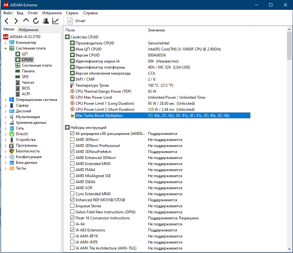Expand the Компьютер tree node
The image size is (293, 253).
[x=6, y=43]
